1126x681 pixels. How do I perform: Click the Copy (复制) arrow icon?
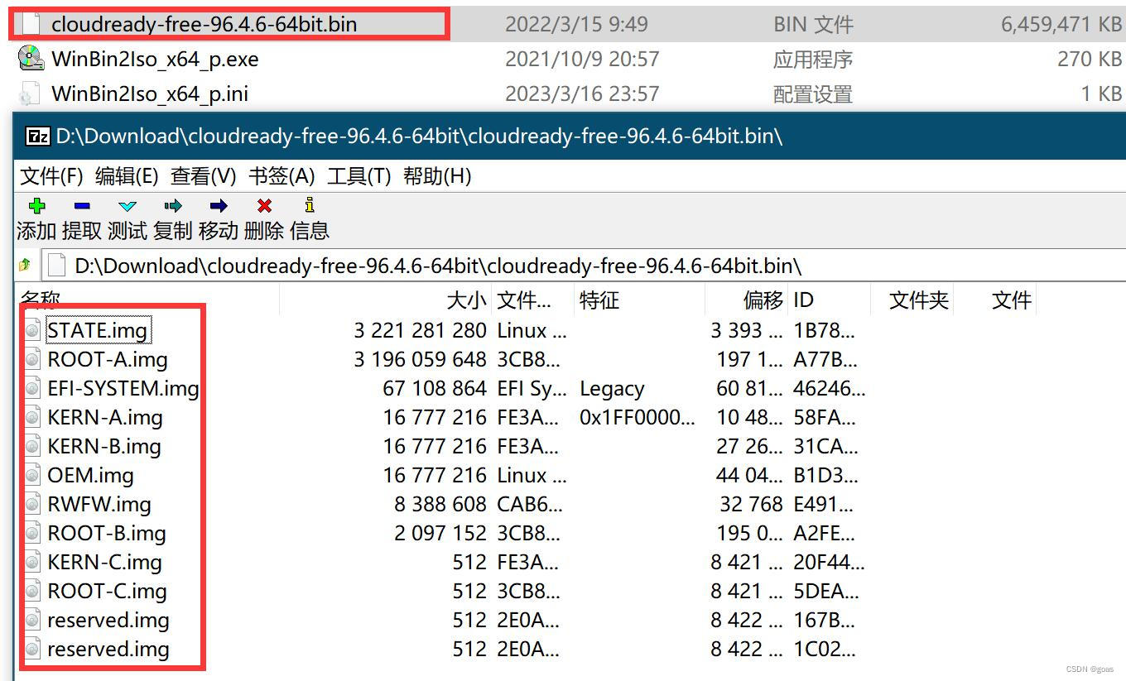pyautogui.click(x=173, y=206)
